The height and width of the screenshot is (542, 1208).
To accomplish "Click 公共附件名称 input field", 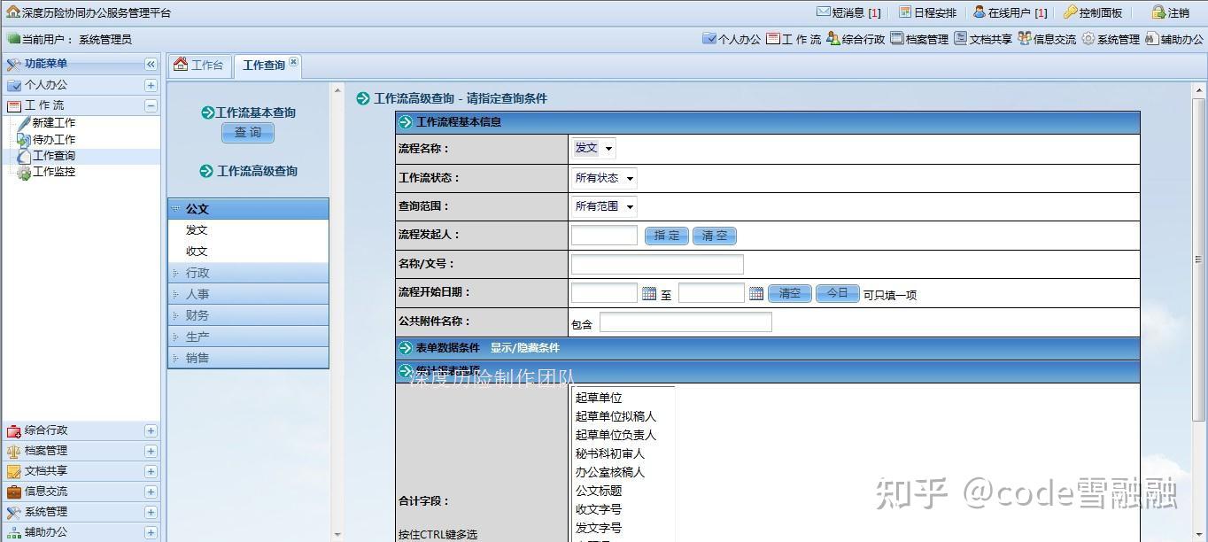I will pos(685,322).
